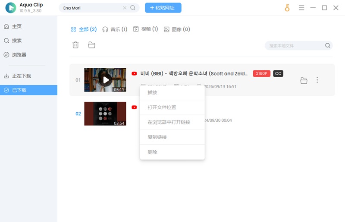Screen dimensions: 345x222
Task: Choose 删除 from context menu
Action: (x=172, y=152)
